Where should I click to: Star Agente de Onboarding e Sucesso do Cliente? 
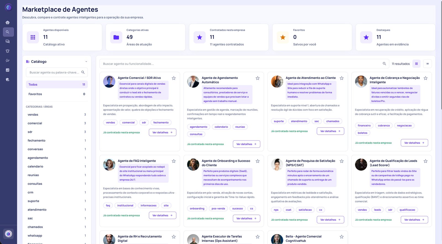[257, 161]
